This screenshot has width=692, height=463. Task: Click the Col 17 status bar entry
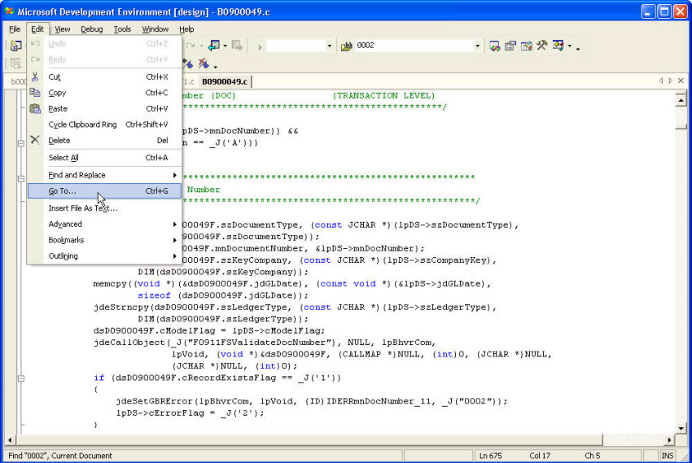click(539, 456)
